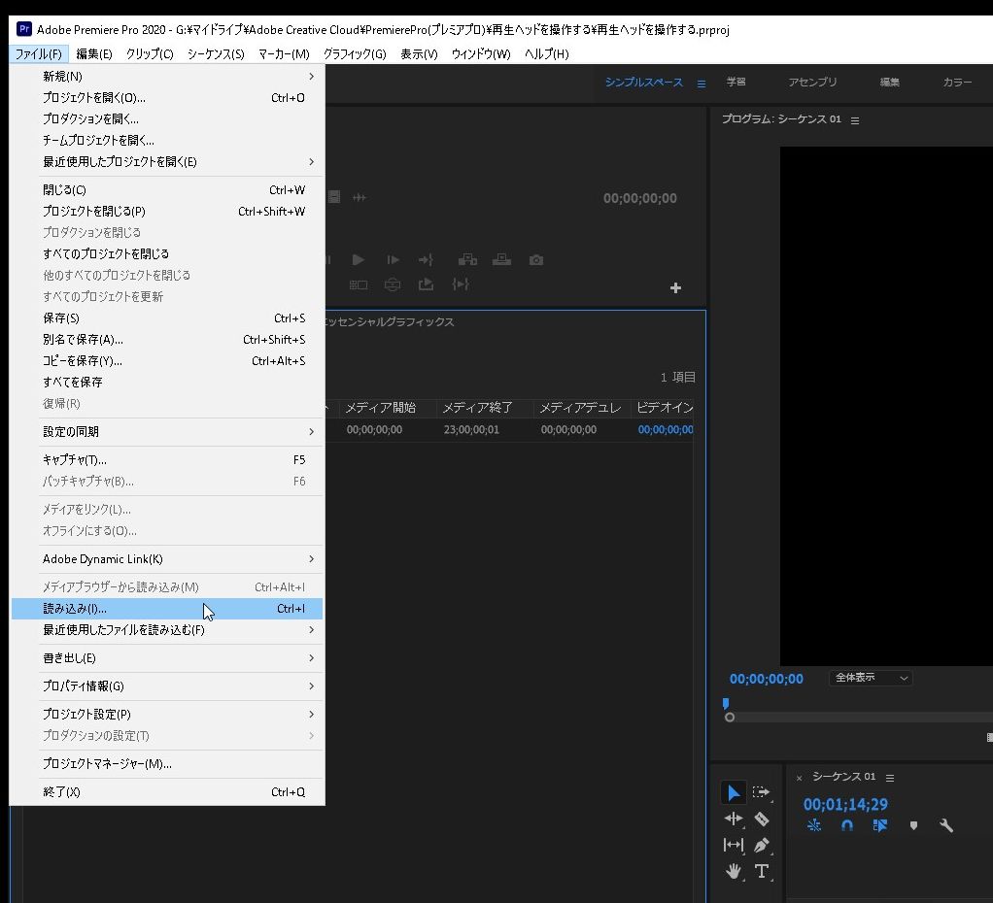Toggle insert sequences as nests button
The height and width of the screenshot is (903, 993).
pos(814,826)
